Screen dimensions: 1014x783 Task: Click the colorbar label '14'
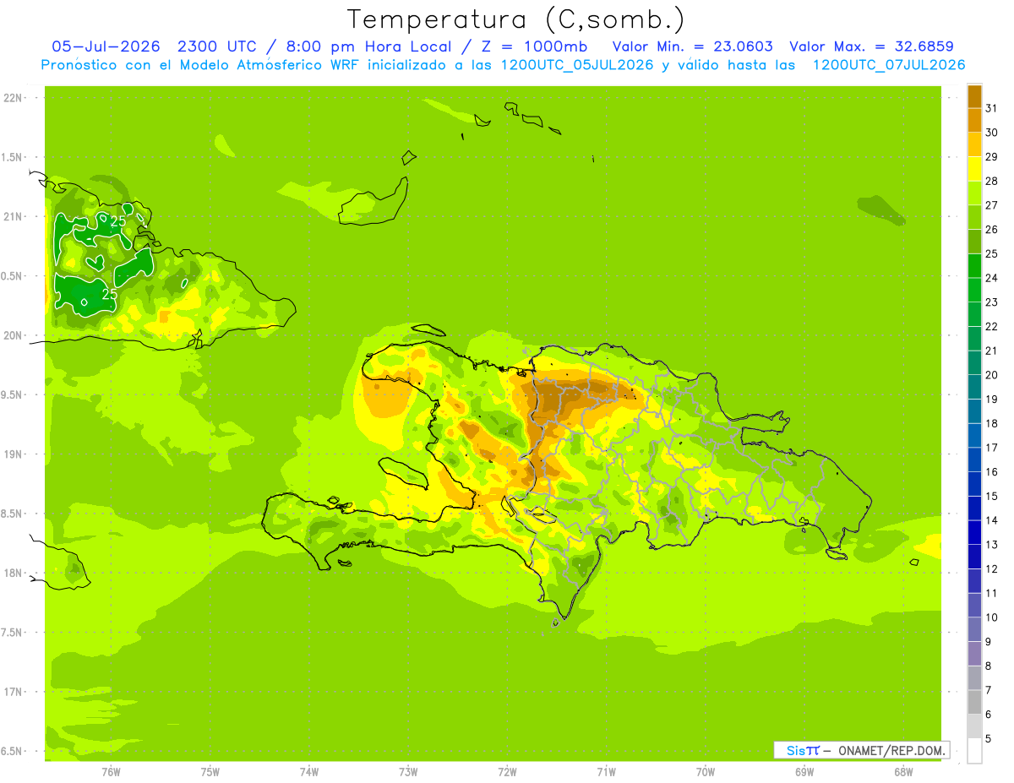(991, 520)
